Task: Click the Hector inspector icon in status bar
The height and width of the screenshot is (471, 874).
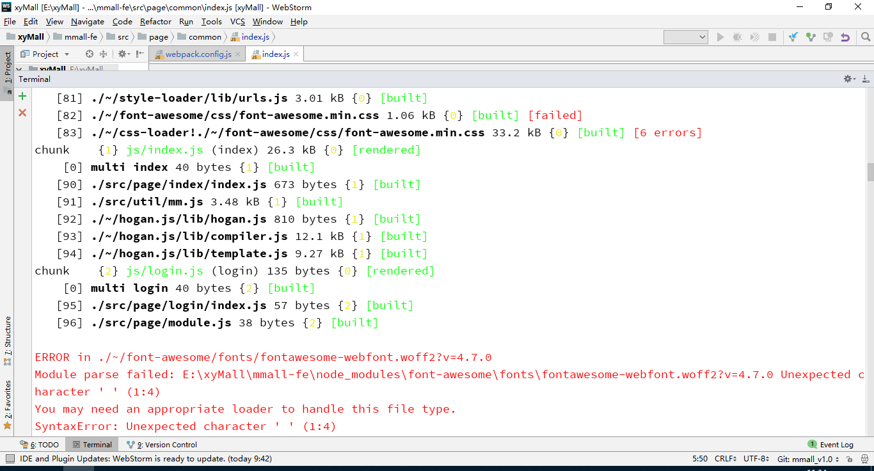Action: [x=864, y=459]
